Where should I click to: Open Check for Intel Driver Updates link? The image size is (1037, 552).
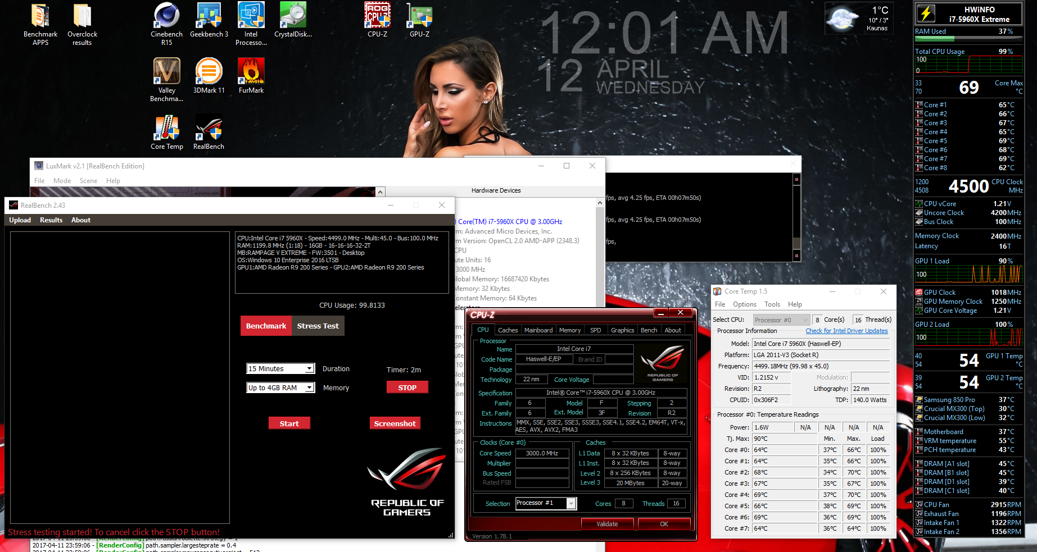(x=846, y=331)
